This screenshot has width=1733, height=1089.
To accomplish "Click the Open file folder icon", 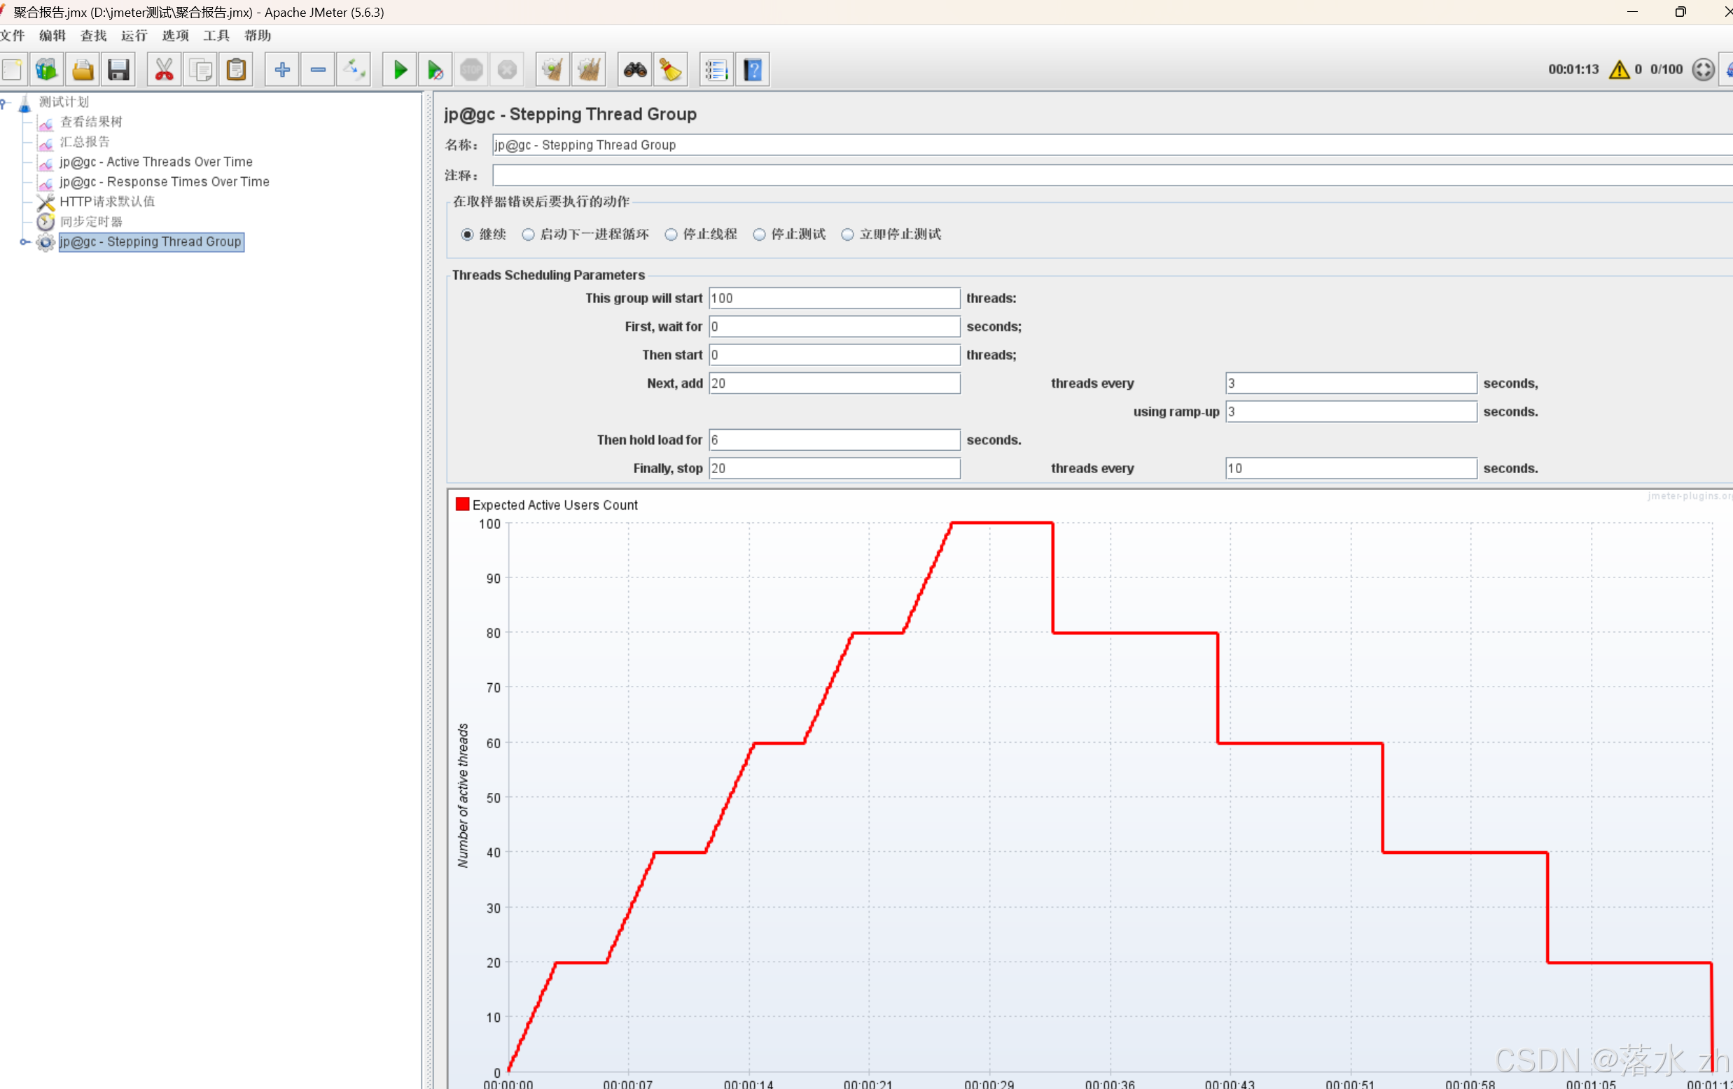I will [x=82, y=70].
